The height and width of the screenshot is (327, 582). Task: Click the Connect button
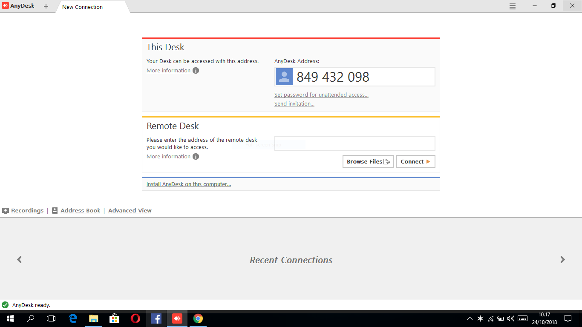pos(415,161)
